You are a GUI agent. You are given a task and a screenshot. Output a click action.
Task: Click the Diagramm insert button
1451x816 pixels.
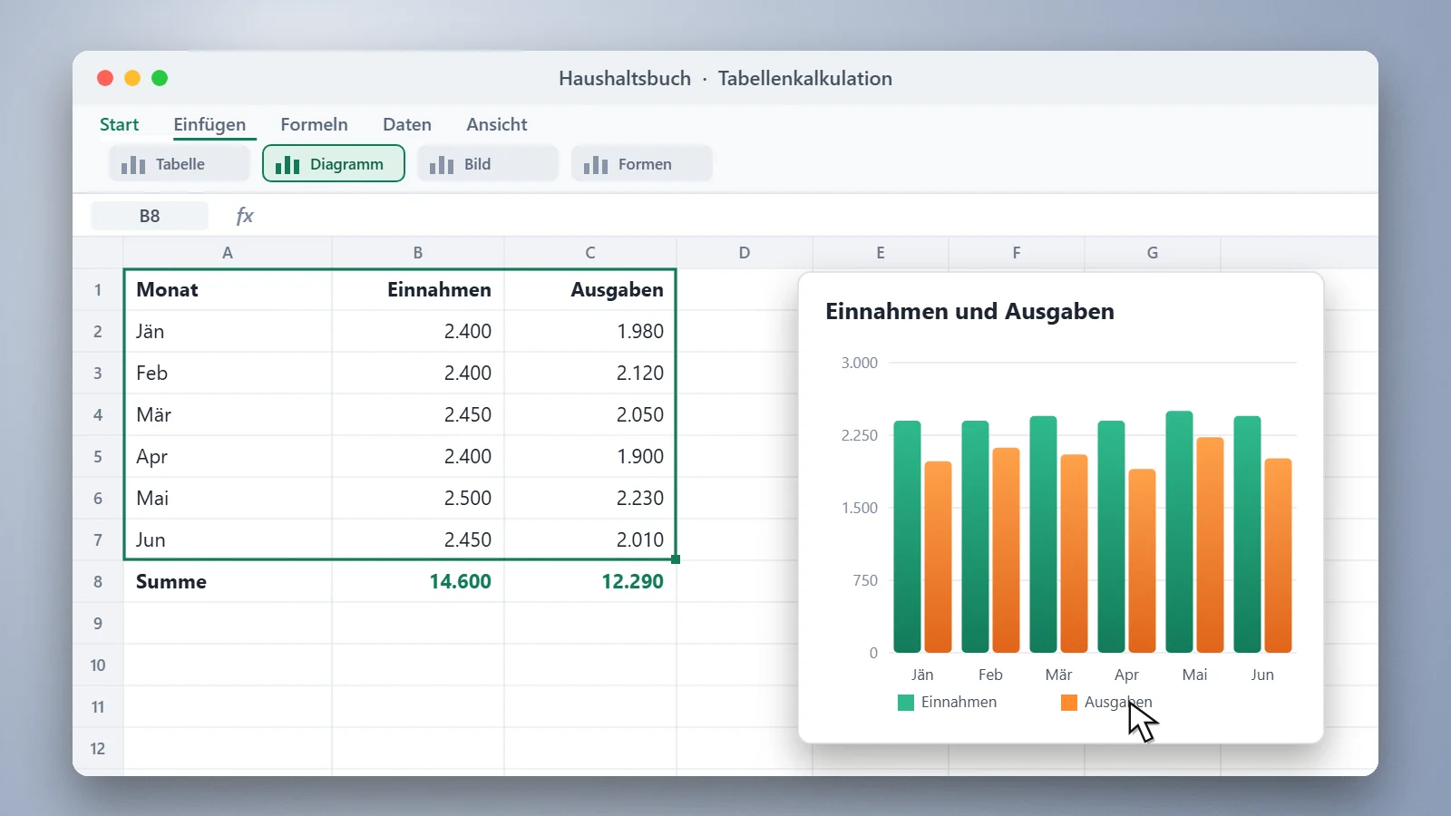334,164
